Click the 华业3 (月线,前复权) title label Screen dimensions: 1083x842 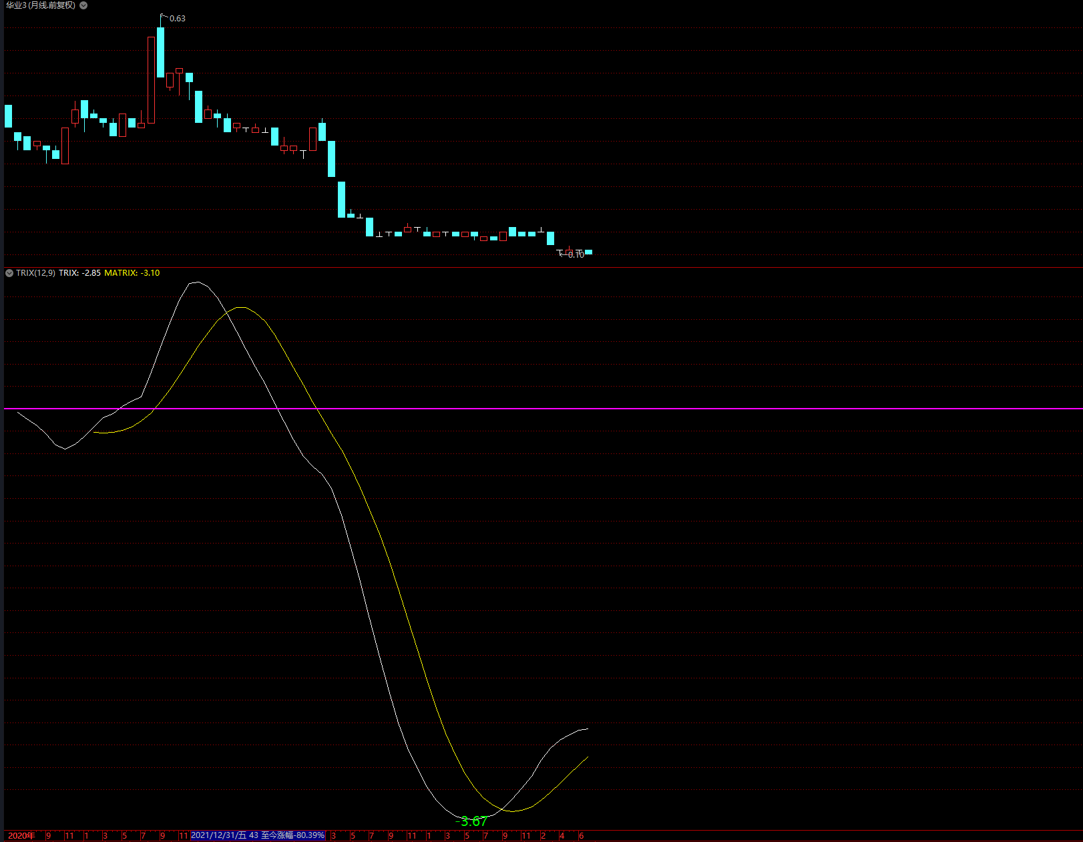(x=41, y=5)
